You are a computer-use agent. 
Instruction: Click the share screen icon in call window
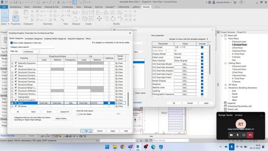pyautogui.click(x=244, y=135)
